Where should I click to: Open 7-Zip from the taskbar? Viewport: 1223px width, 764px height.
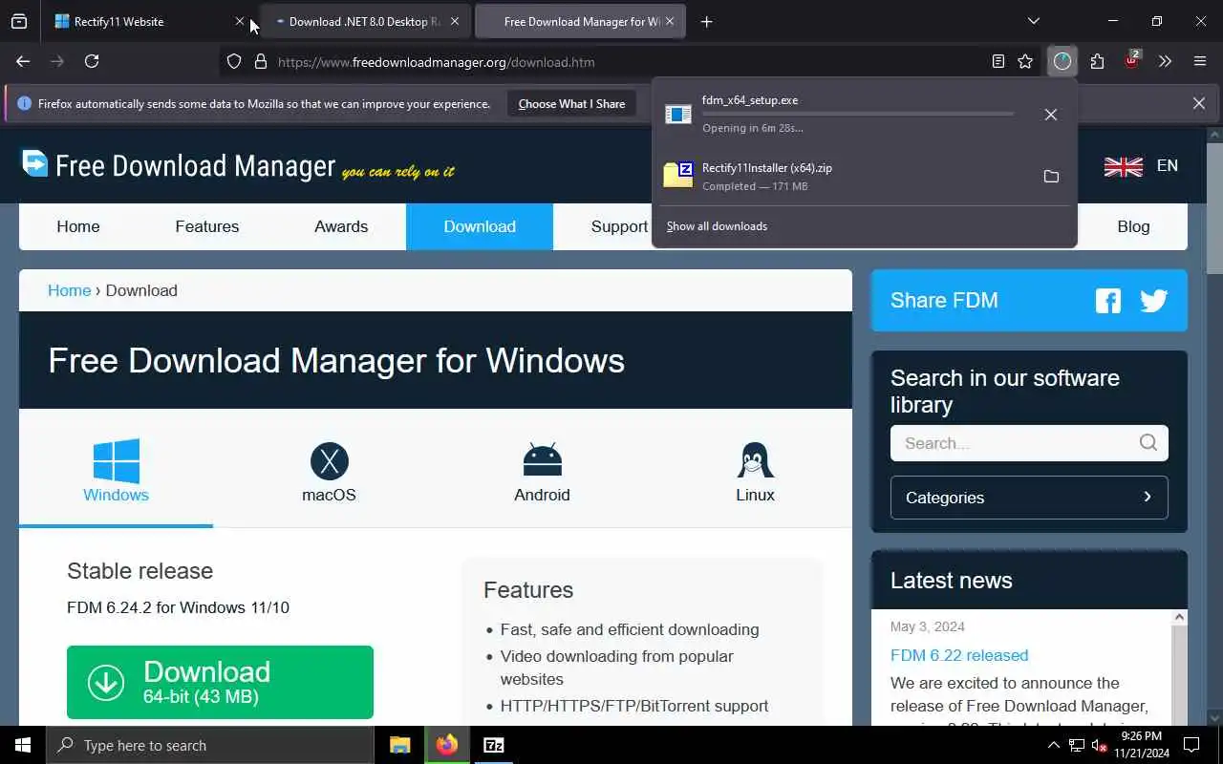coord(494,745)
